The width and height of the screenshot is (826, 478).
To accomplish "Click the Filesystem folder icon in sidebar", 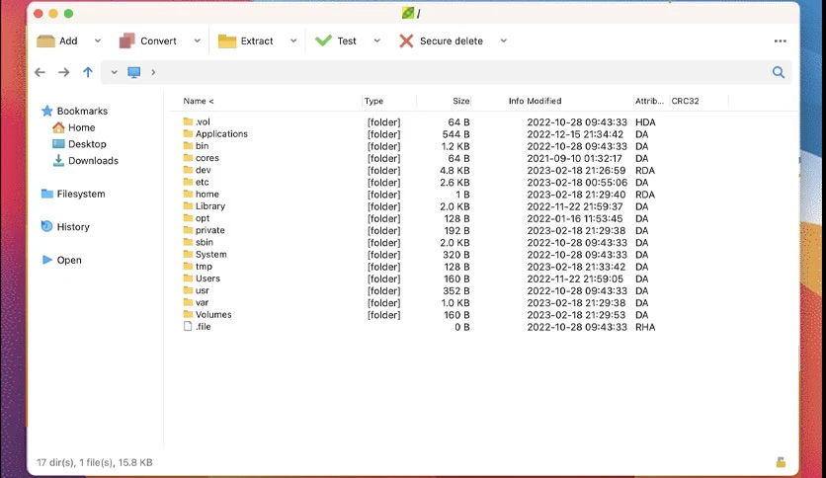I will coord(46,194).
